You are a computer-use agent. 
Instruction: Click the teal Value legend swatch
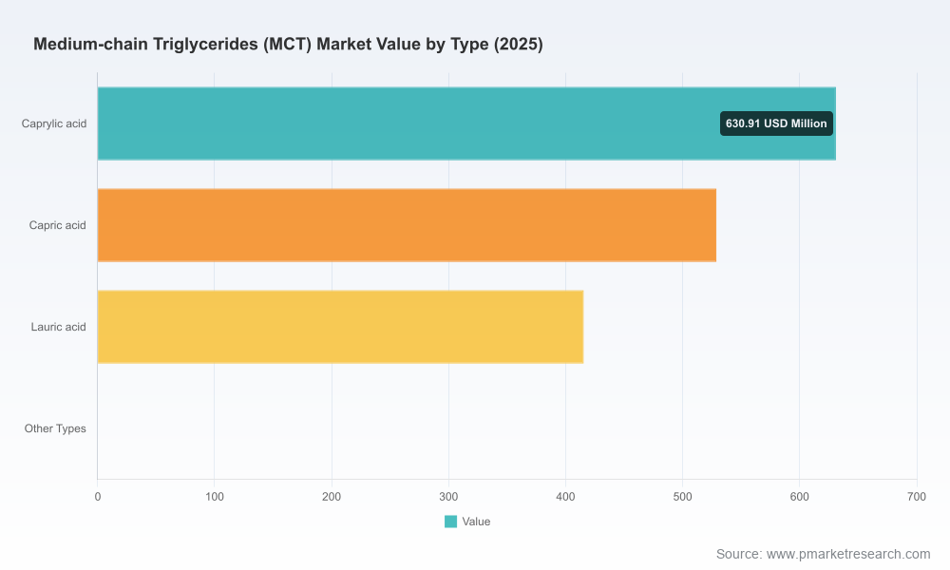point(450,522)
